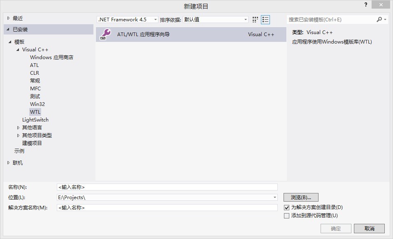This screenshot has width=393, height=239.
Task: Focus the 解决方案名称 input field
Action: tap(167, 207)
